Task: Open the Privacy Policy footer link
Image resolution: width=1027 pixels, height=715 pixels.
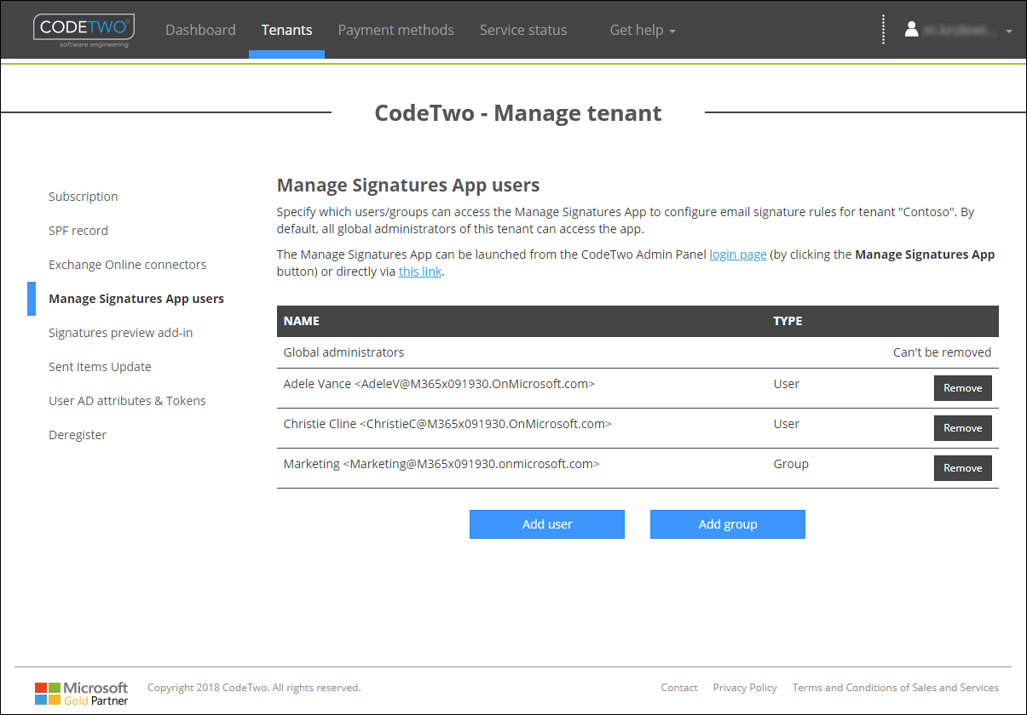Action: (x=745, y=688)
